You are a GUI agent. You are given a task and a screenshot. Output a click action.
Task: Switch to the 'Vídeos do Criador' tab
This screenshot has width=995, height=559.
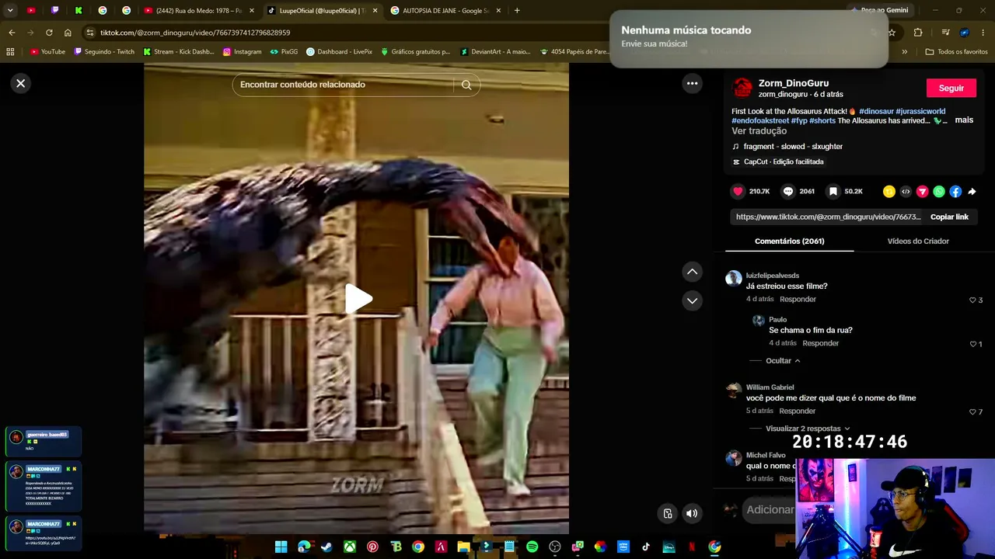point(918,241)
